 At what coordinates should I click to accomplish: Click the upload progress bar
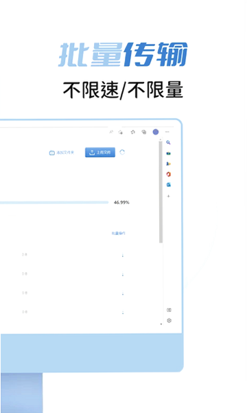click(x=54, y=202)
